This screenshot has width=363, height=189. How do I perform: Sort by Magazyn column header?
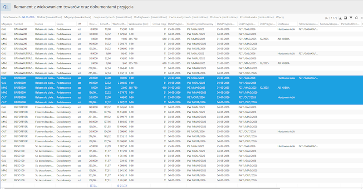7,24
